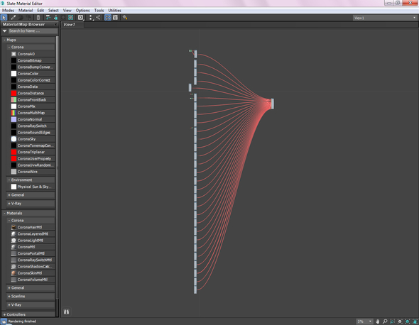Select the Zoom Tool magnifier icon
Image resolution: width=419 pixels, height=325 pixels.
tap(385, 321)
